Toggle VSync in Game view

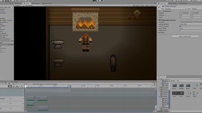point(142,6)
